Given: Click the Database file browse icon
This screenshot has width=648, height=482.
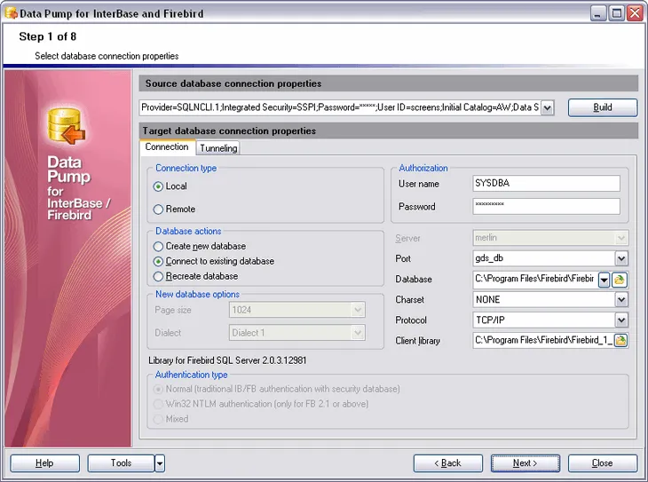Looking at the screenshot, I should point(619,280).
